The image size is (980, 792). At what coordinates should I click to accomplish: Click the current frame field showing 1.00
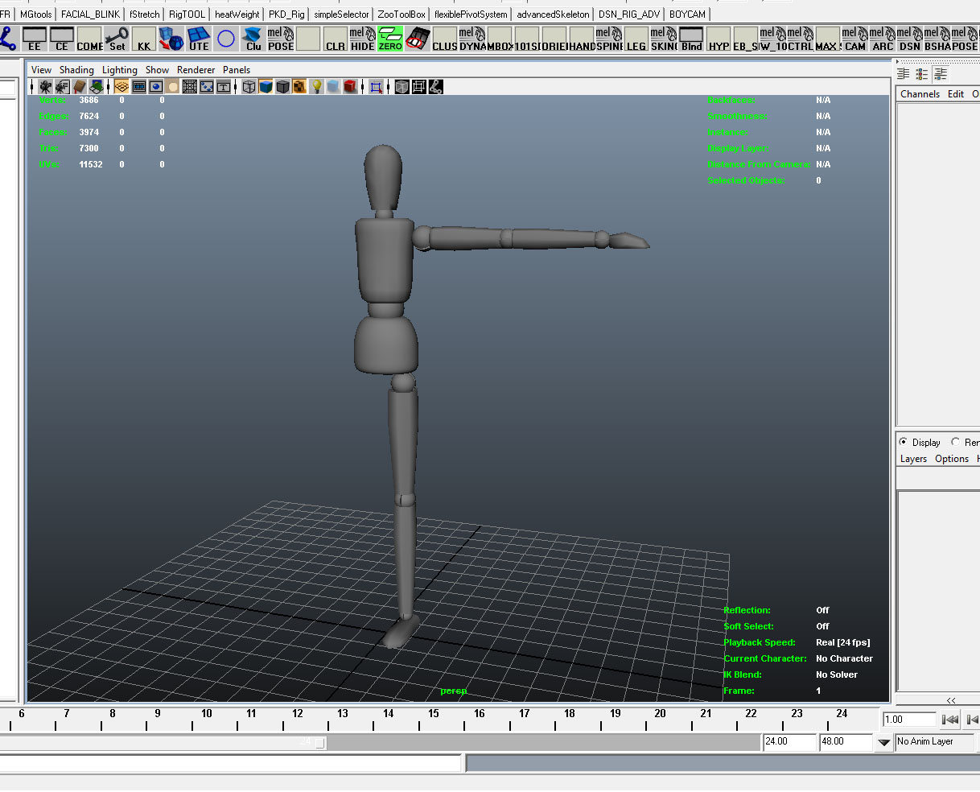910,720
